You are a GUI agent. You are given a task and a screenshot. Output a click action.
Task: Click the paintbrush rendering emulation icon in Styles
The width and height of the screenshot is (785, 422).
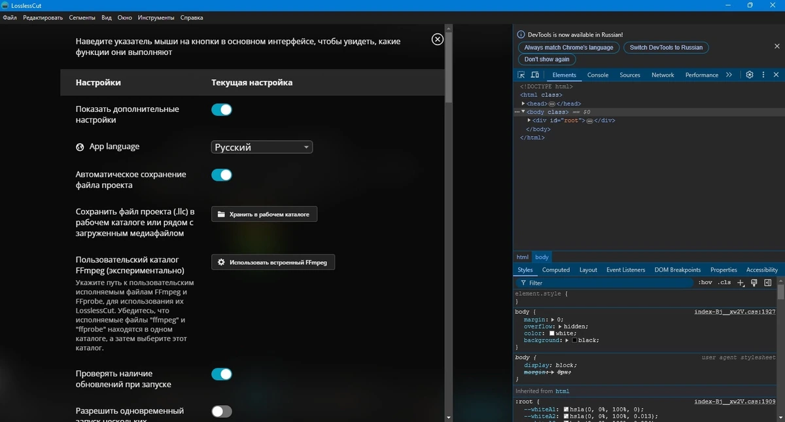tap(754, 283)
